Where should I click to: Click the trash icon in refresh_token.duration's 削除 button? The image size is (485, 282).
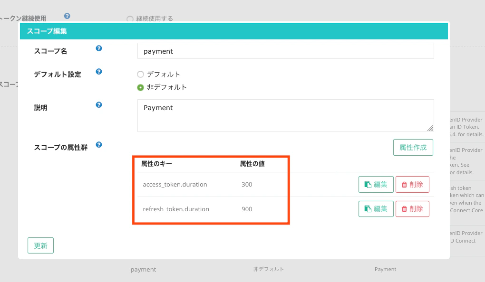click(405, 208)
